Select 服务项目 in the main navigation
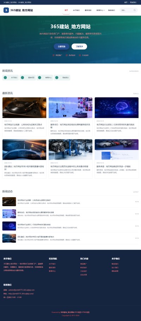141x321 pixels. click(88, 10)
